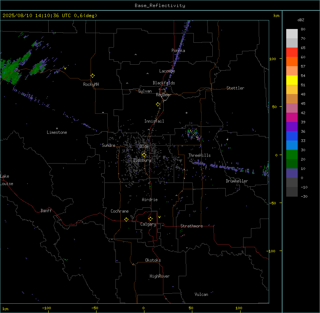Screen dimensions: 320x313
Task: Click the dBZ legend heading
Action: point(301,20)
